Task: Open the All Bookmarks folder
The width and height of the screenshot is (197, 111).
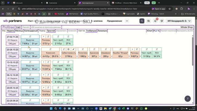Action: tap(188, 14)
